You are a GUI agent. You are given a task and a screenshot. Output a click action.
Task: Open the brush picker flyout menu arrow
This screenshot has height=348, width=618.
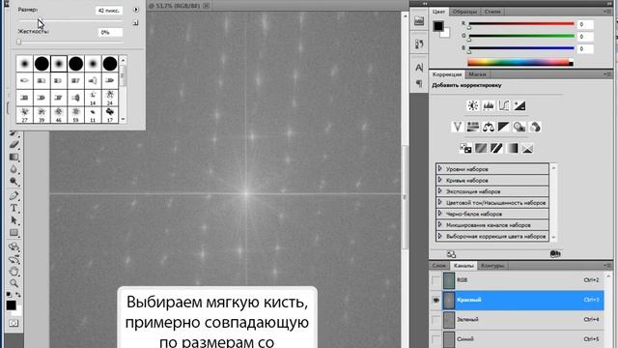(136, 10)
